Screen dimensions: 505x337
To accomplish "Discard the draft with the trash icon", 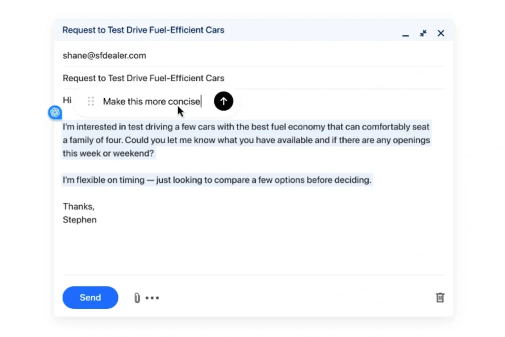I will (440, 298).
